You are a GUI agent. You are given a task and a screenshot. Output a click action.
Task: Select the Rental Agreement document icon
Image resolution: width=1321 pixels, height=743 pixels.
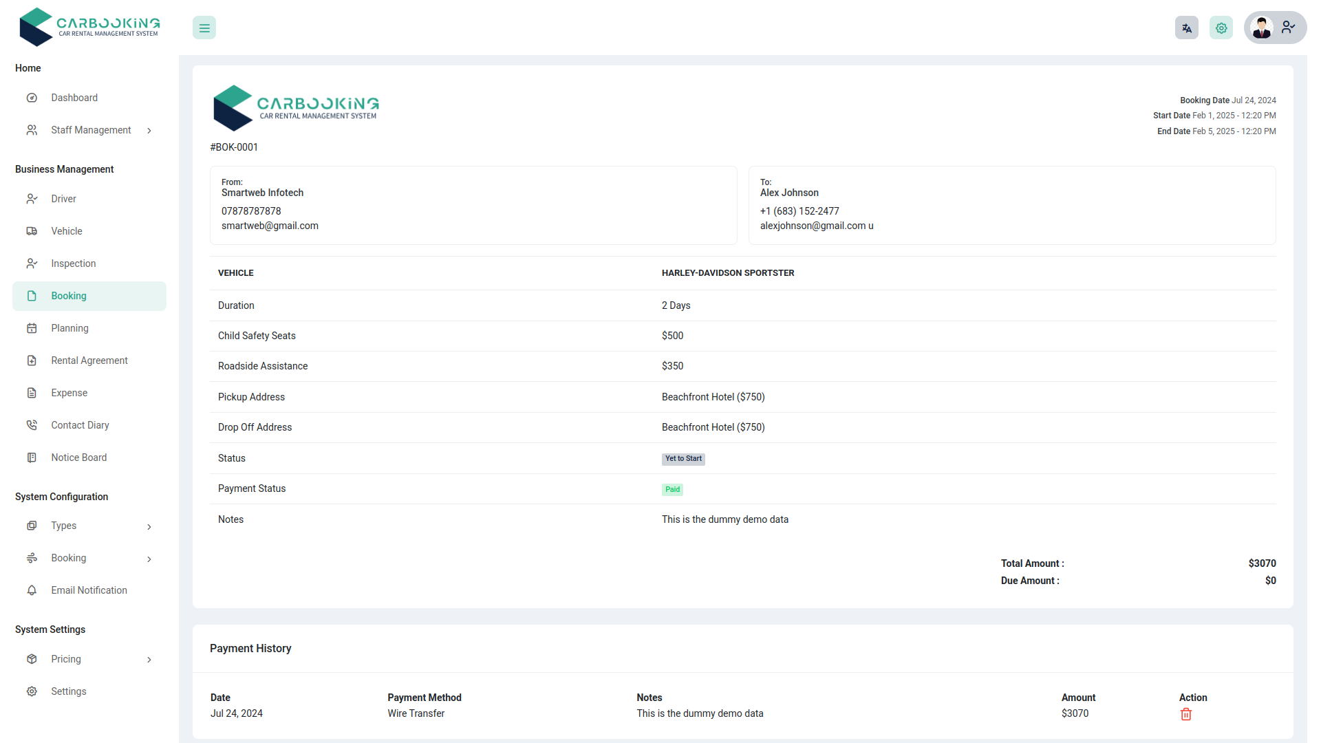(32, 360)
